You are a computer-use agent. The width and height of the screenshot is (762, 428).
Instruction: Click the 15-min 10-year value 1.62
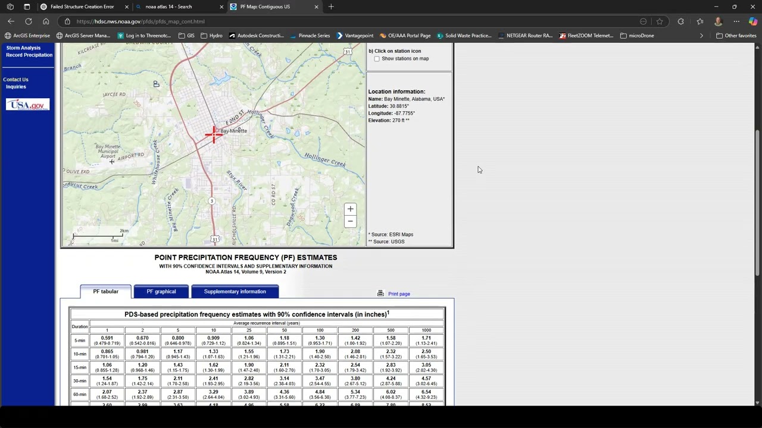click(213, 365)
